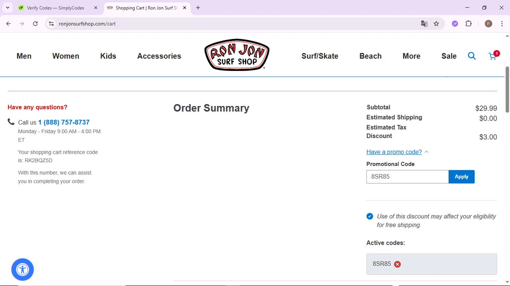The width and height of the screenshot is (510, 286).
Task: Open the Kids menu
Action: (108, 56)
